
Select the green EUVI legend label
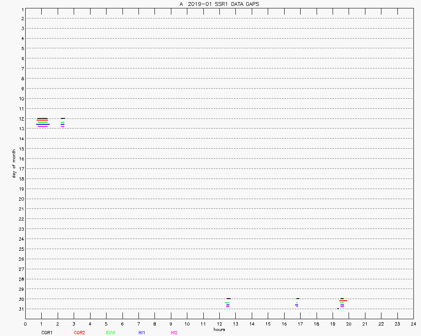111,333
